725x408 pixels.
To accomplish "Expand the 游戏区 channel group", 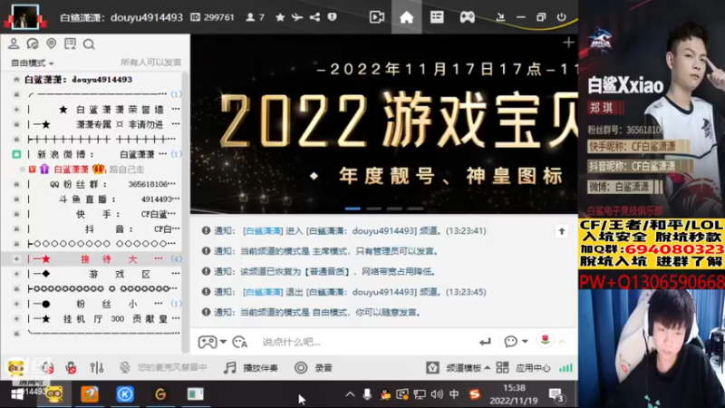I will click(x=16, y=274).
